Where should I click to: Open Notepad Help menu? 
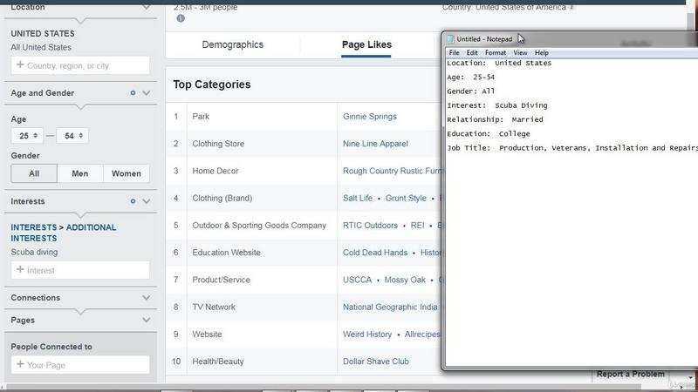click(541, 52)
